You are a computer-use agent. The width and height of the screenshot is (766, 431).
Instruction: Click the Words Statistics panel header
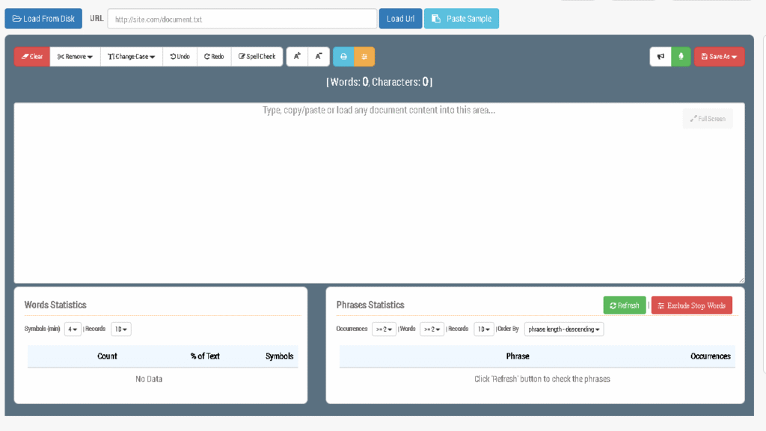(56, 305)
